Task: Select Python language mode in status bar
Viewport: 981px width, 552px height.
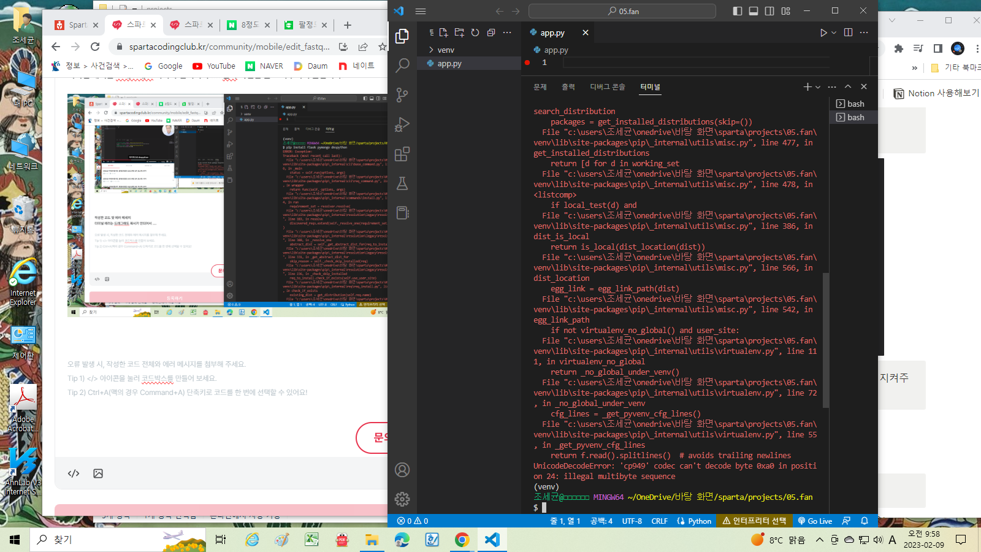Action: [700, 521]
